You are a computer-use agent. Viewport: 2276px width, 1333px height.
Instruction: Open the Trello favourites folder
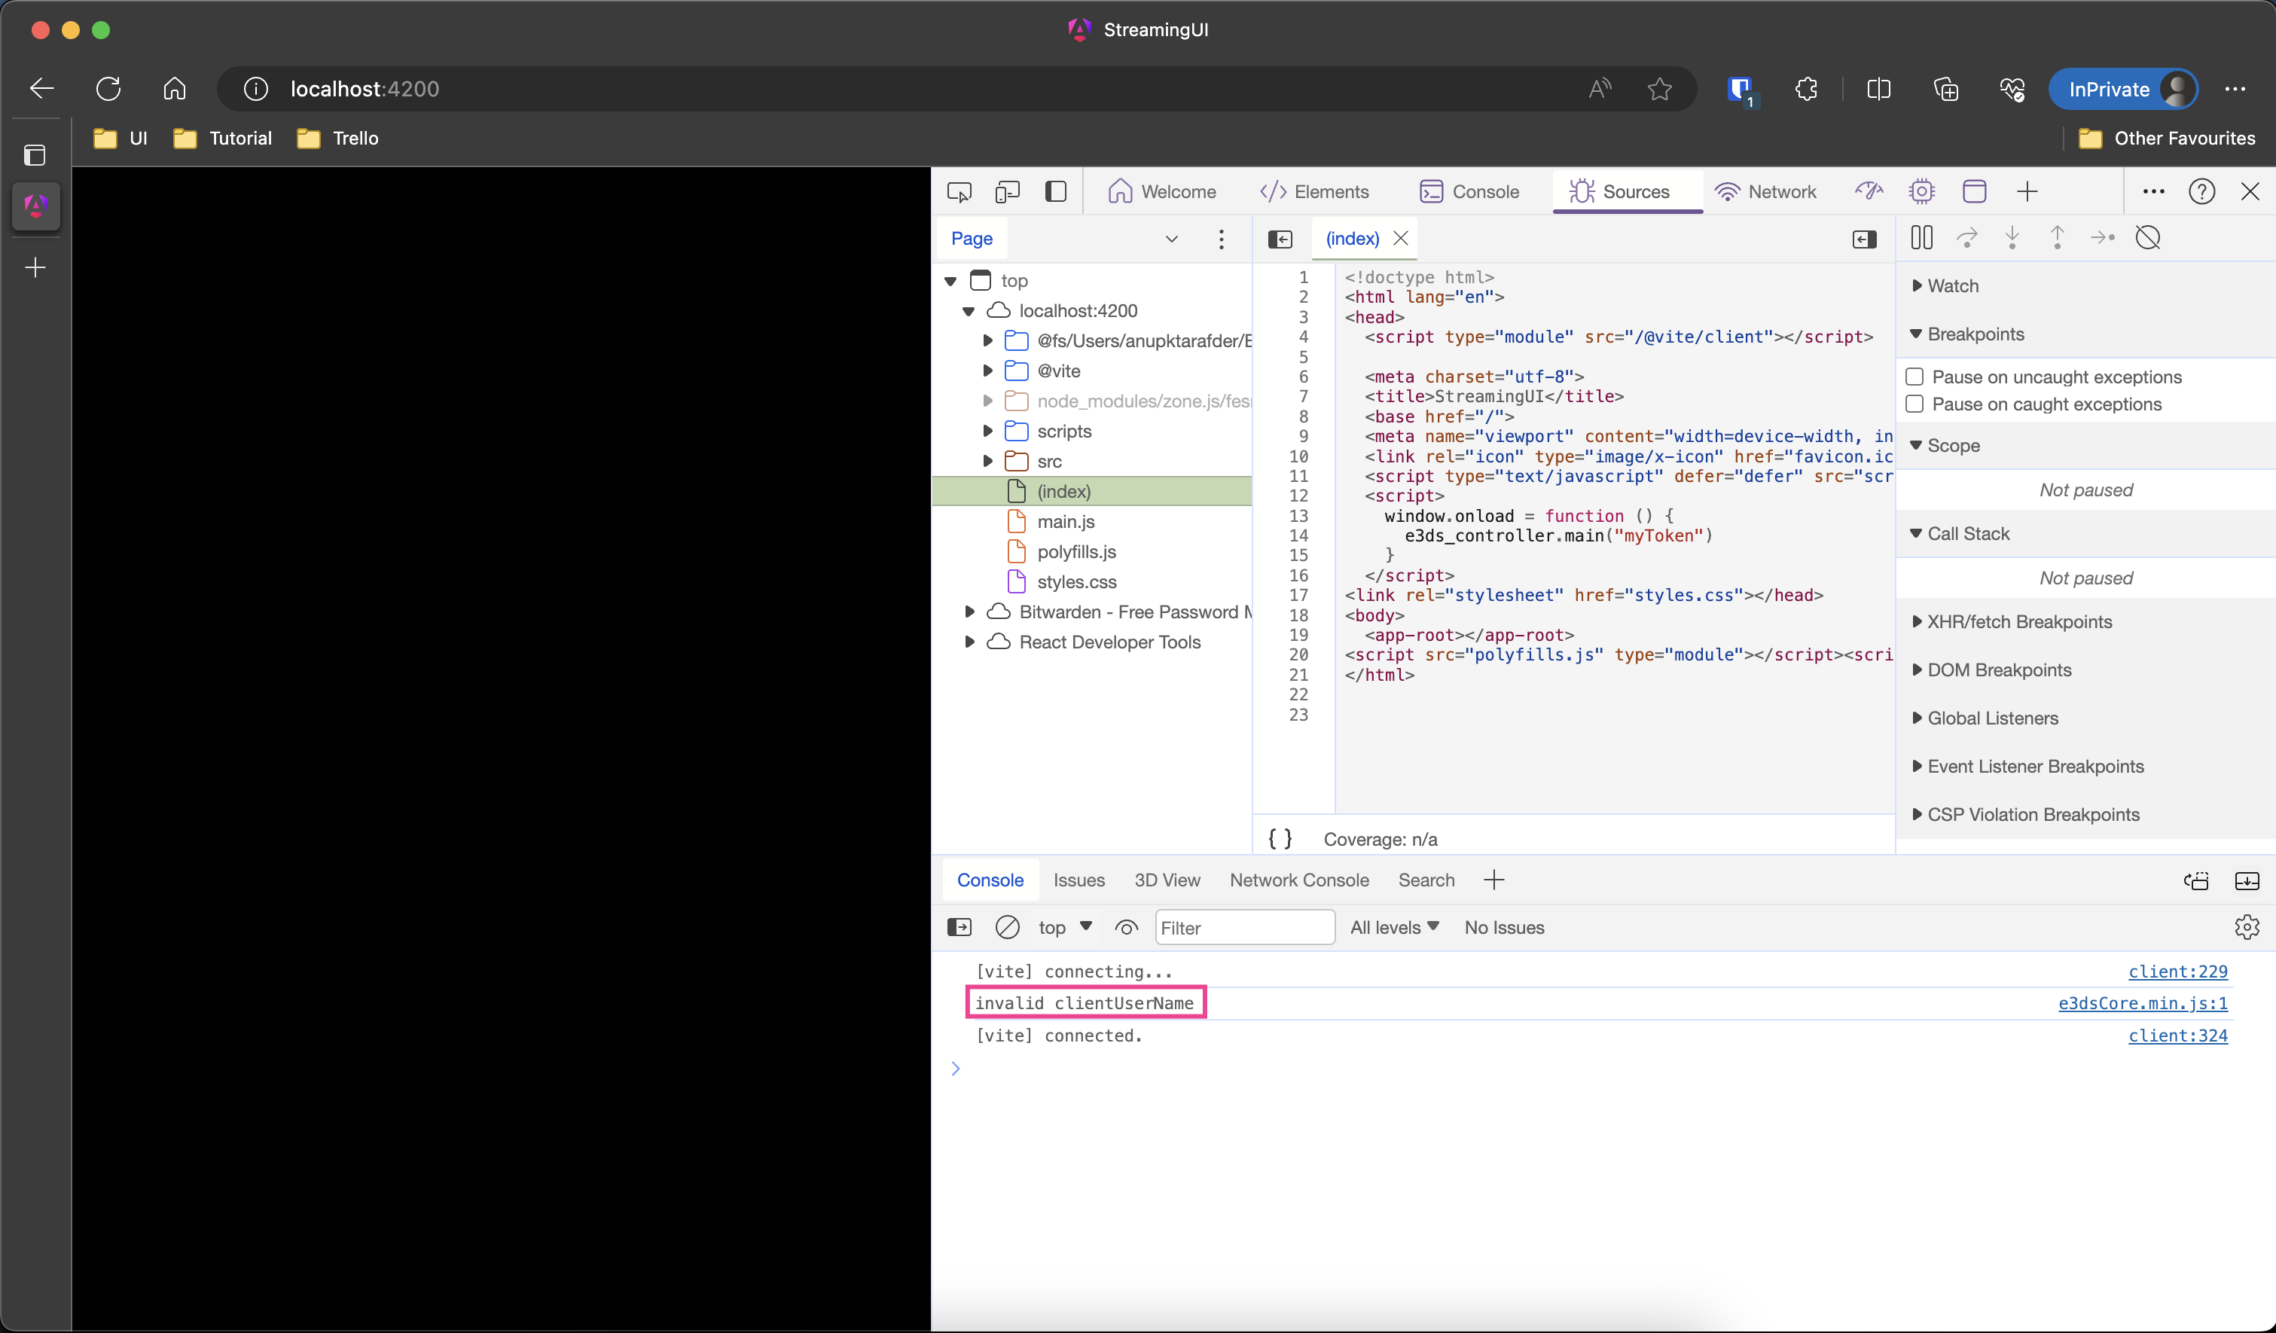tap(338, 138)
